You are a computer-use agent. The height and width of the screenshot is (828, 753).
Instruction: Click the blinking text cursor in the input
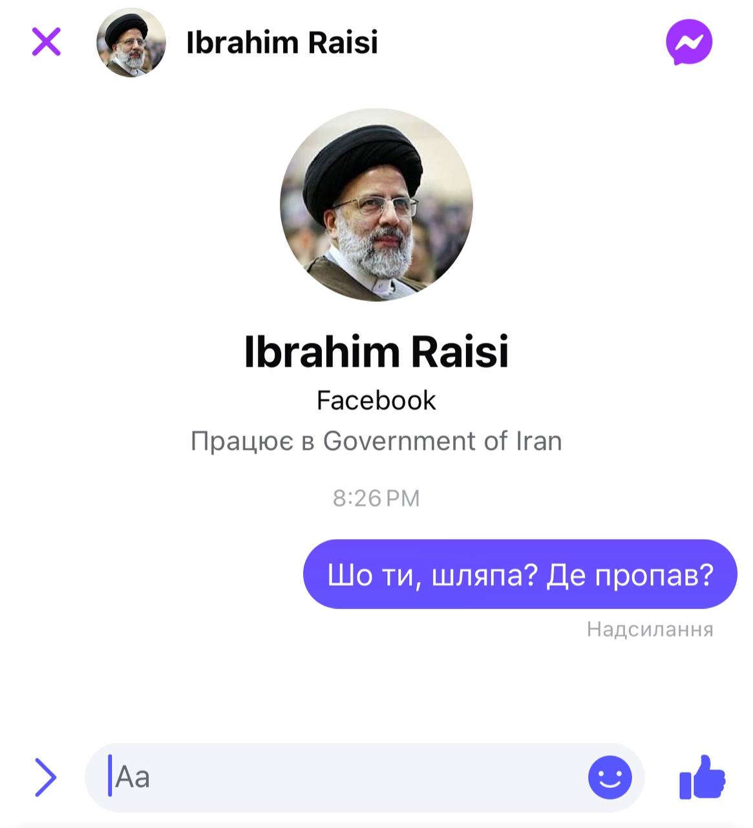pos(110,776)
